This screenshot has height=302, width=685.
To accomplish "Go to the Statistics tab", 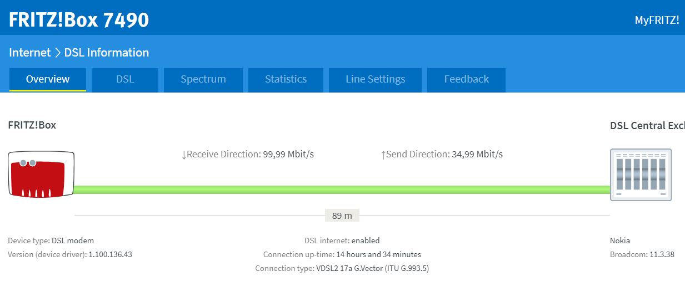I will [286, 79].
